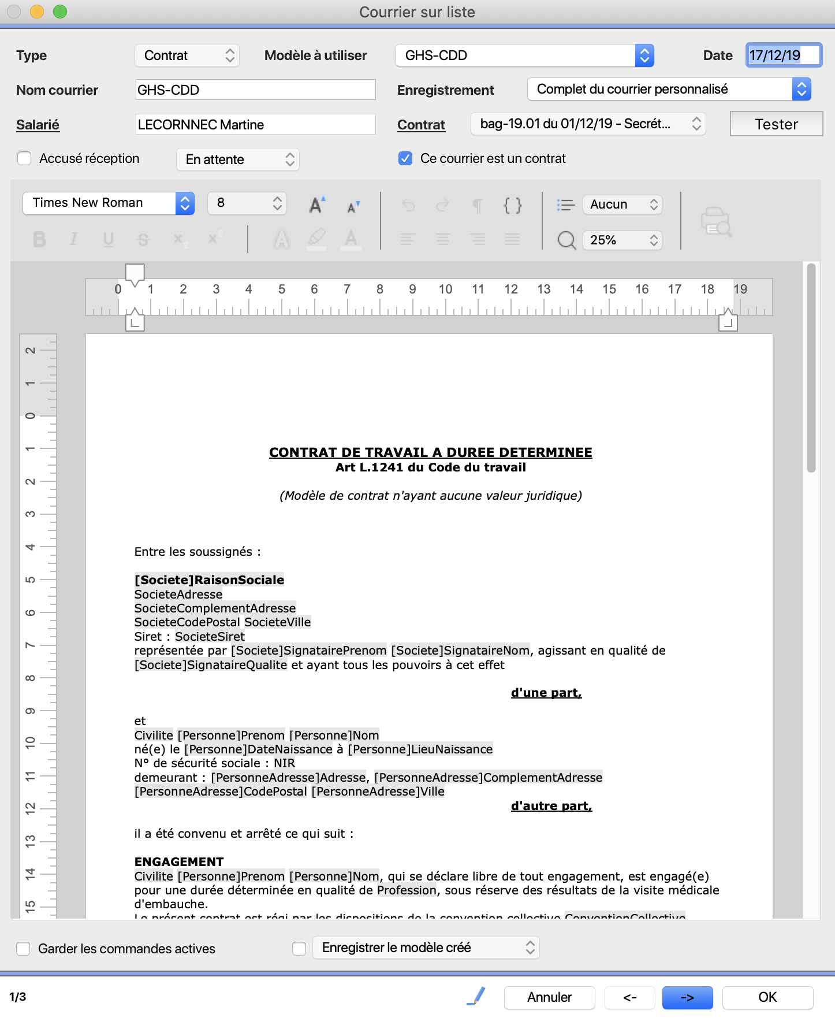Click the Profession merge field
The width and height of the screenshot is (835, 1018).
click(407, 890)
